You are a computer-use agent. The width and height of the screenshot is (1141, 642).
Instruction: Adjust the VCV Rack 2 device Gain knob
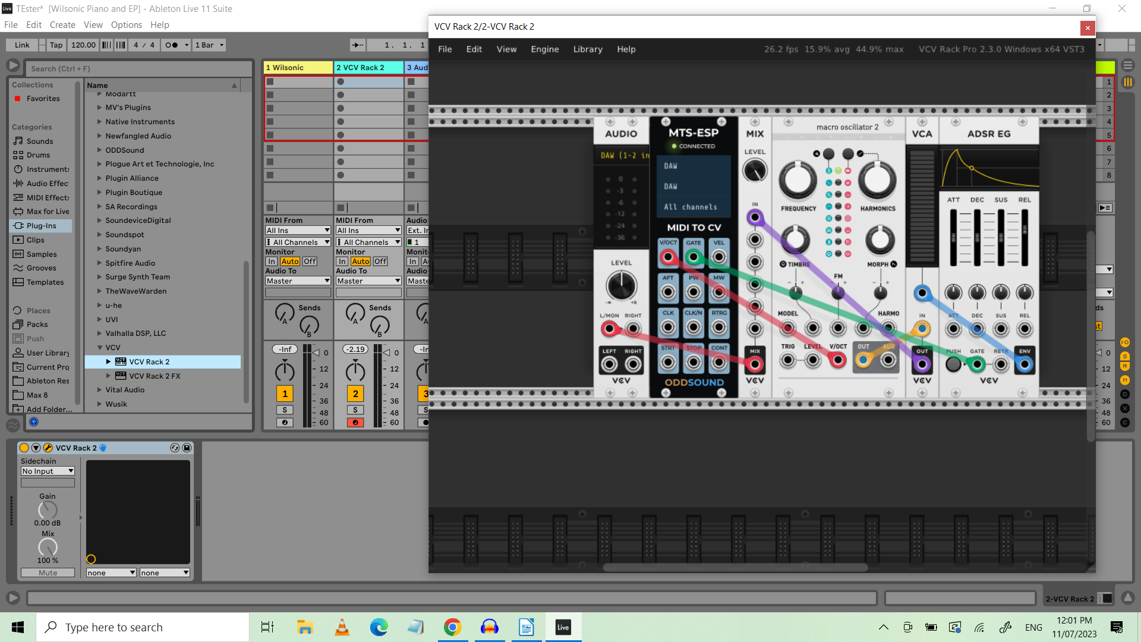click(x=48, y=510)
